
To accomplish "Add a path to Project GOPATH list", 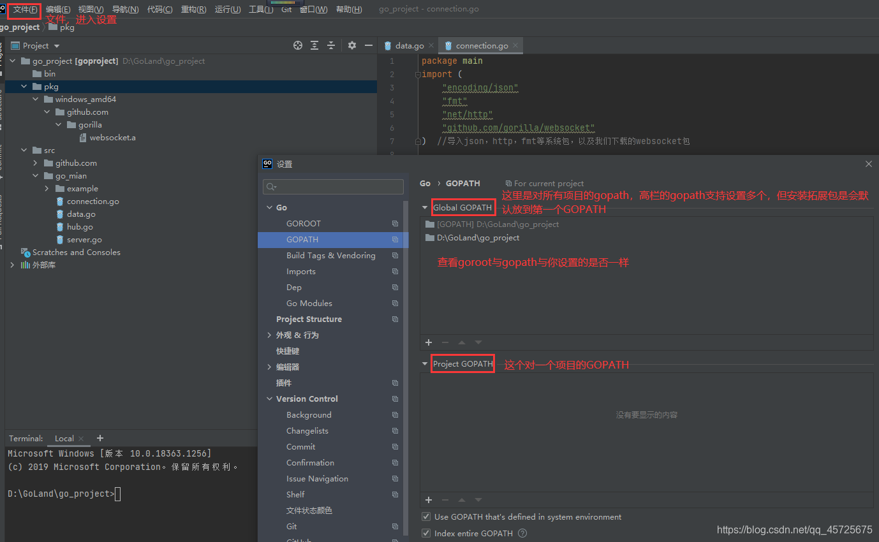I will [x=429, y=500].
